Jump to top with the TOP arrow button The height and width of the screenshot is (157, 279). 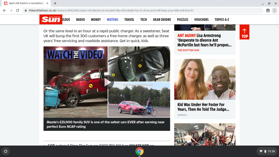tap(244, 32)
